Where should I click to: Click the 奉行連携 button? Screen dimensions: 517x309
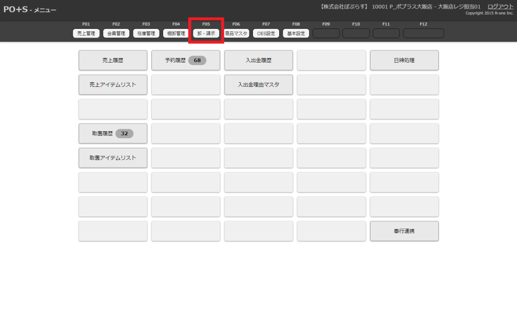[404, 231]
